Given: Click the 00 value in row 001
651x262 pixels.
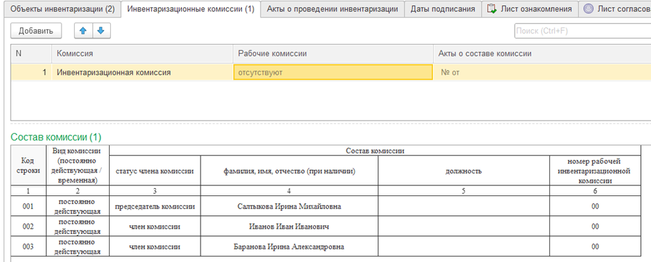Looking at the screenshot, I should [595, 206].
